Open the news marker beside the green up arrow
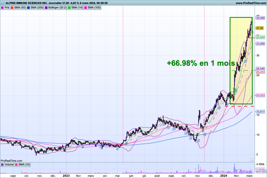 pyautogui.click(x=236, y=90)
